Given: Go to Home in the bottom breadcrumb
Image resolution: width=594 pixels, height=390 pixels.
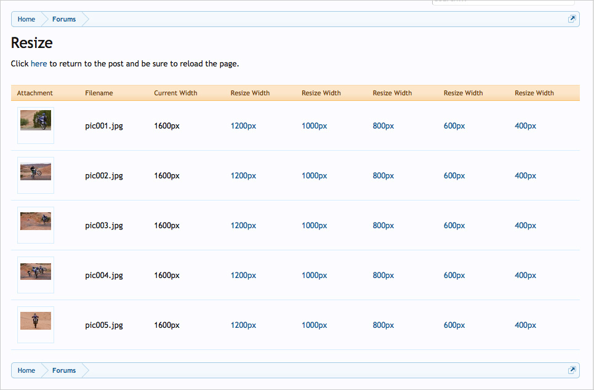Looking at the screenshot, I should (x=26, y=370).
